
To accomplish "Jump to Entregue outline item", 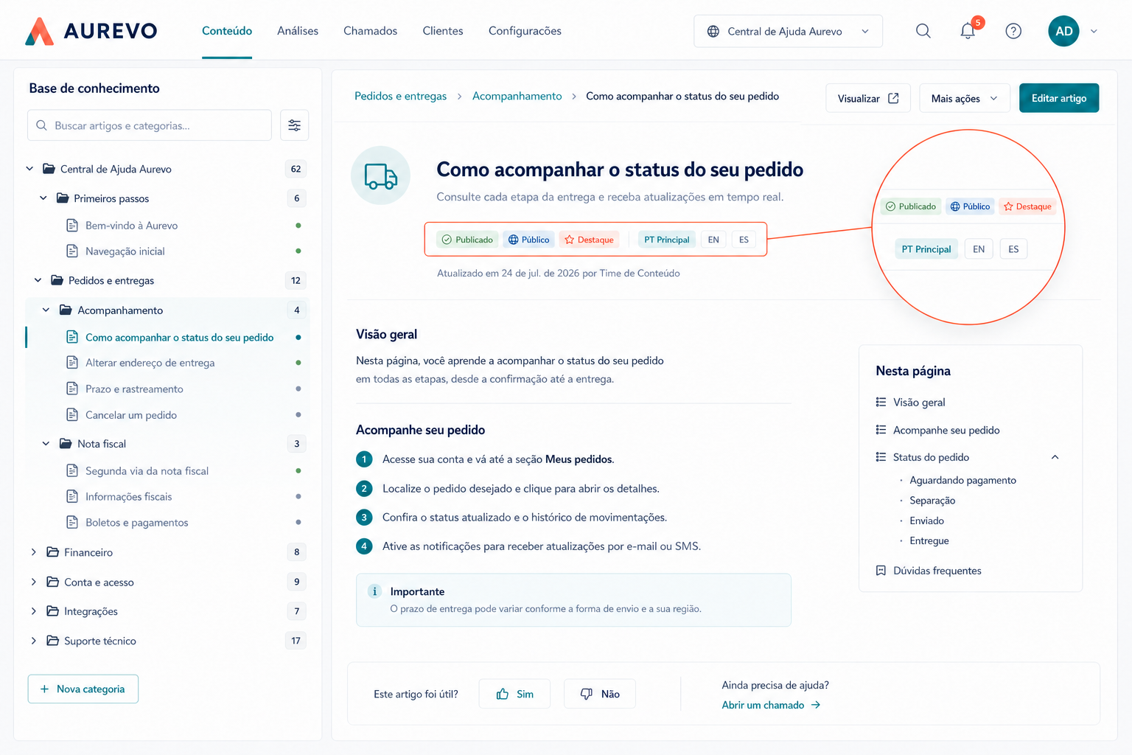I will 929,540.
